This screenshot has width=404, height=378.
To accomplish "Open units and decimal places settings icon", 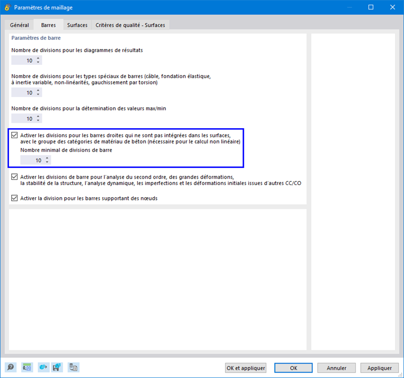I will tap(27, 367).
